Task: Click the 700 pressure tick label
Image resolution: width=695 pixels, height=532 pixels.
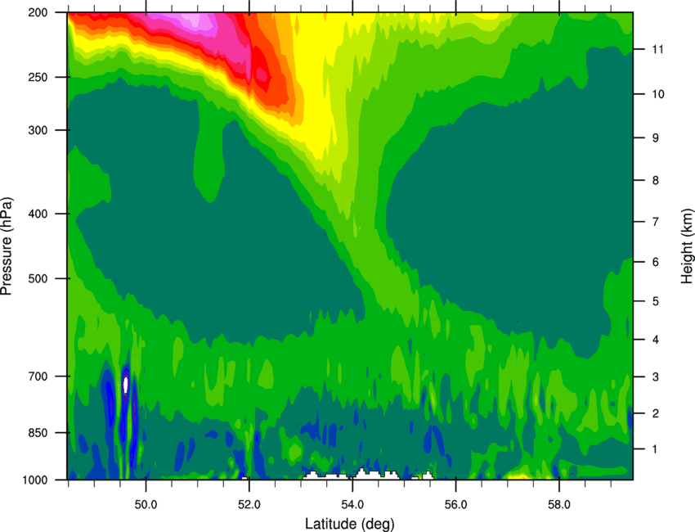Action: coord(38,376)
